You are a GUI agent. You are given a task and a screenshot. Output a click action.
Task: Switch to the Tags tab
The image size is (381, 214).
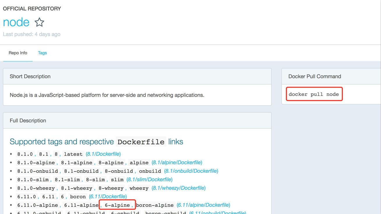click(x=42, y=53)
